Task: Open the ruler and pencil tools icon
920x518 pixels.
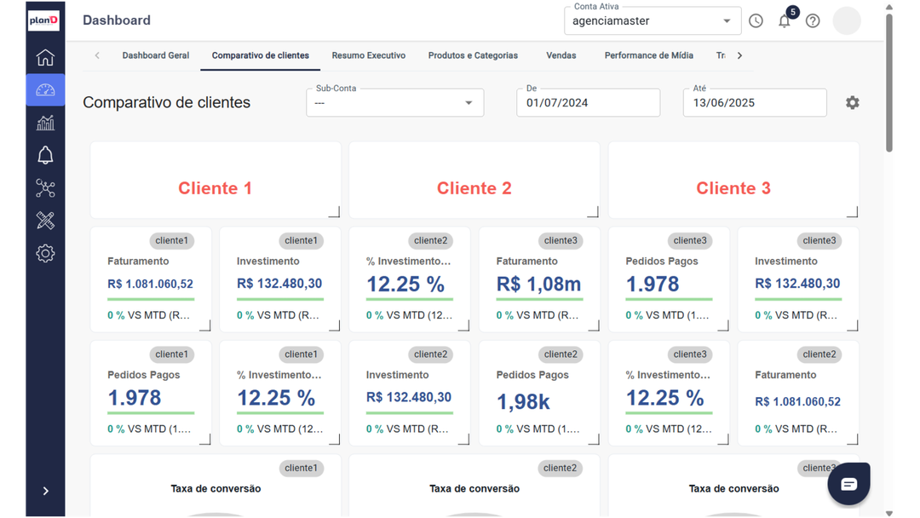Action: (x=45, y=221)
